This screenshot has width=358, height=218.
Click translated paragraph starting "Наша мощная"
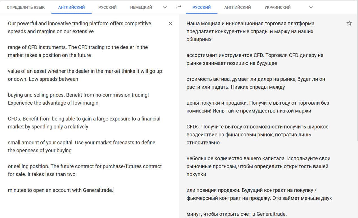[250, 31]
